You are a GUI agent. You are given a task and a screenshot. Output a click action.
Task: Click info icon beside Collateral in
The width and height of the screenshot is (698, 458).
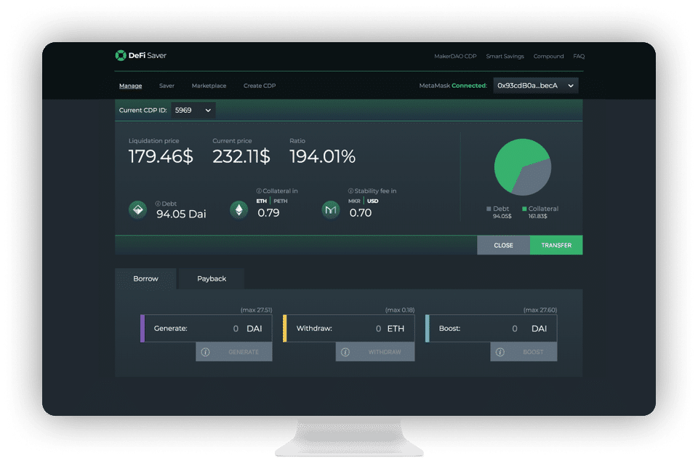259,191
